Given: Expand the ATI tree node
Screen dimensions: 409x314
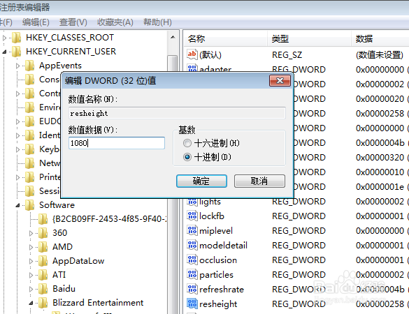Looking at the screenshot, I should coord(31,275).
